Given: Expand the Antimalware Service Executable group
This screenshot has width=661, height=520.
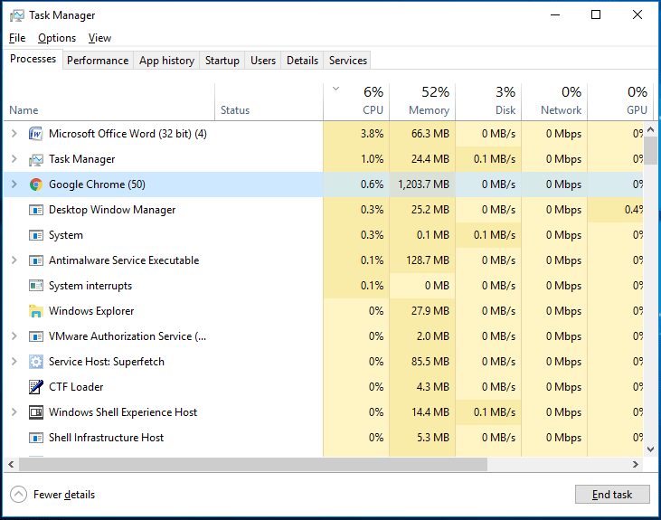Looking at the screenshot, I should pyautogui.click(x=14, y=260).
